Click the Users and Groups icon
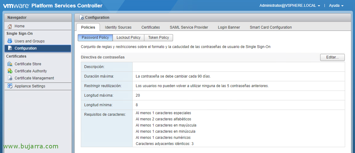Viewport: 355px width, 153px height. coord(10,41)
